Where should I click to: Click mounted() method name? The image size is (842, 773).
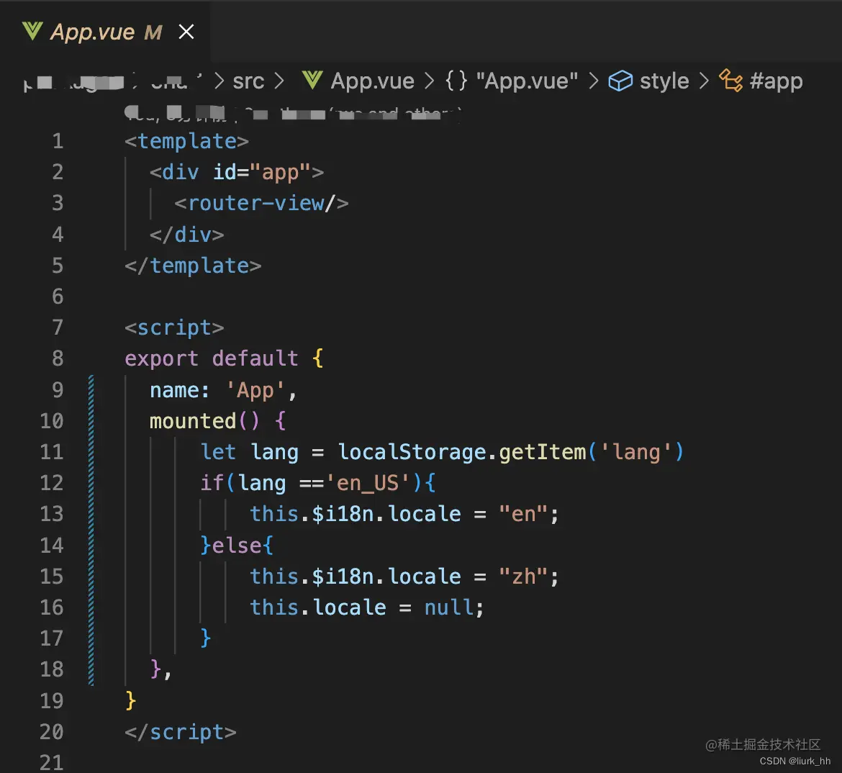193,420
